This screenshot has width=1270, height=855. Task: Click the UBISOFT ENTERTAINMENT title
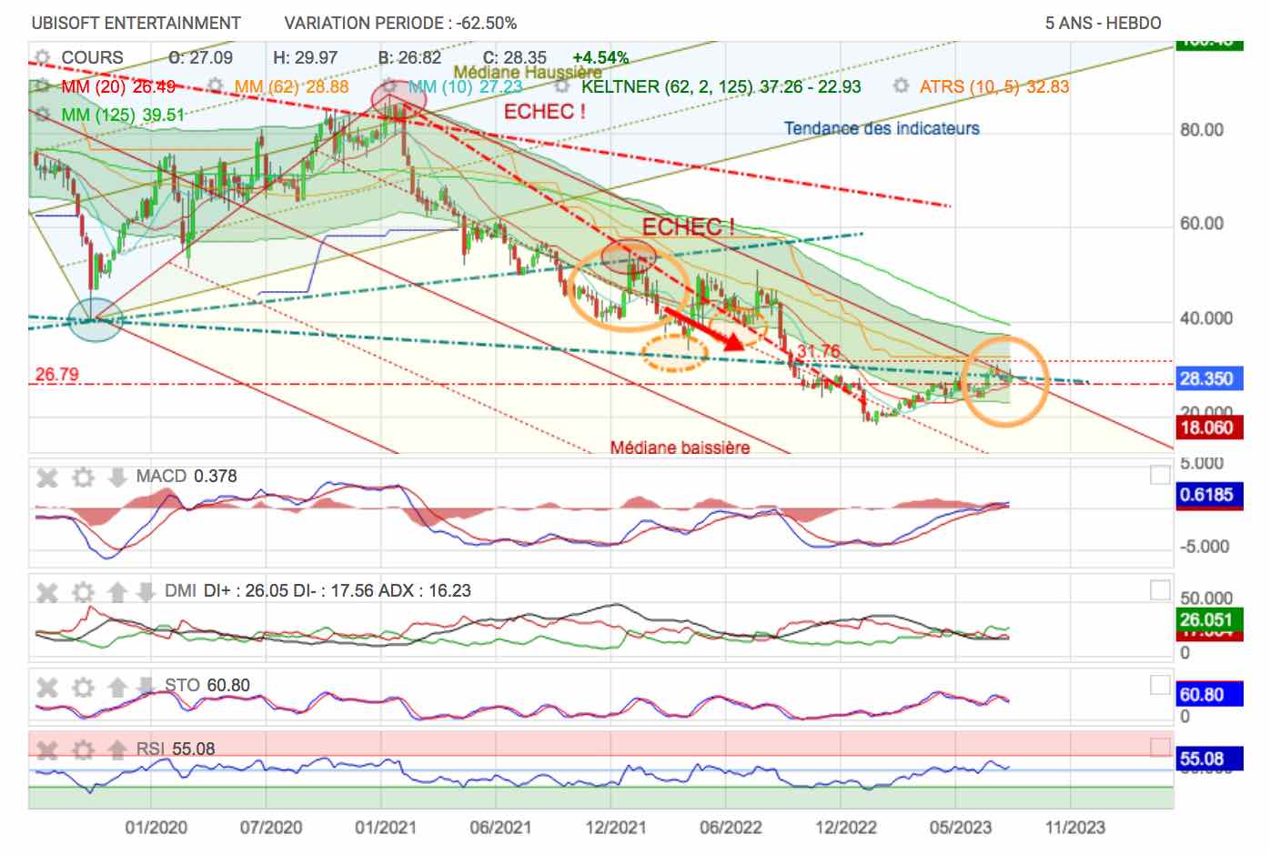pyautogui.click(x=136, y=23)
